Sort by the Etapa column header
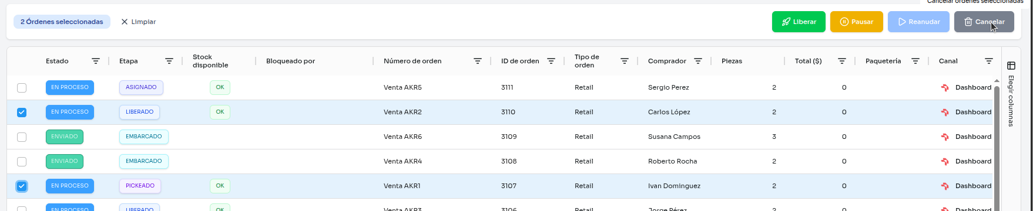 (x=129, y=61)
